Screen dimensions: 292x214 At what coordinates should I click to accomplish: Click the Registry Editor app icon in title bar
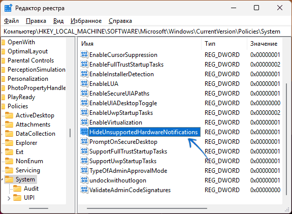8,8
